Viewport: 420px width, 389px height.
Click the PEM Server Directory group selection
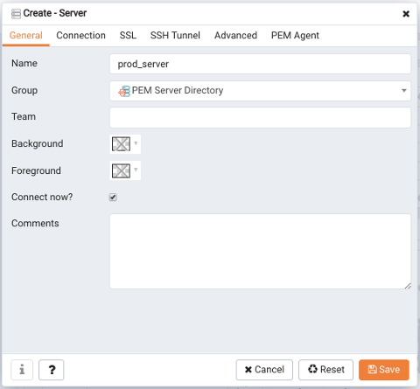coord(260,91)
